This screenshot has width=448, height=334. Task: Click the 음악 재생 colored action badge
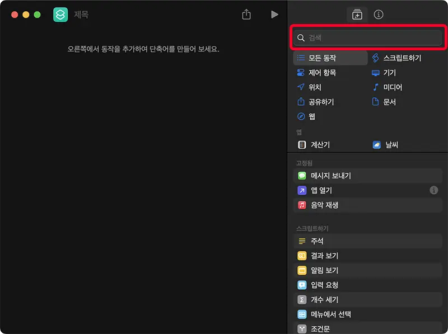[x=301, y=205]
